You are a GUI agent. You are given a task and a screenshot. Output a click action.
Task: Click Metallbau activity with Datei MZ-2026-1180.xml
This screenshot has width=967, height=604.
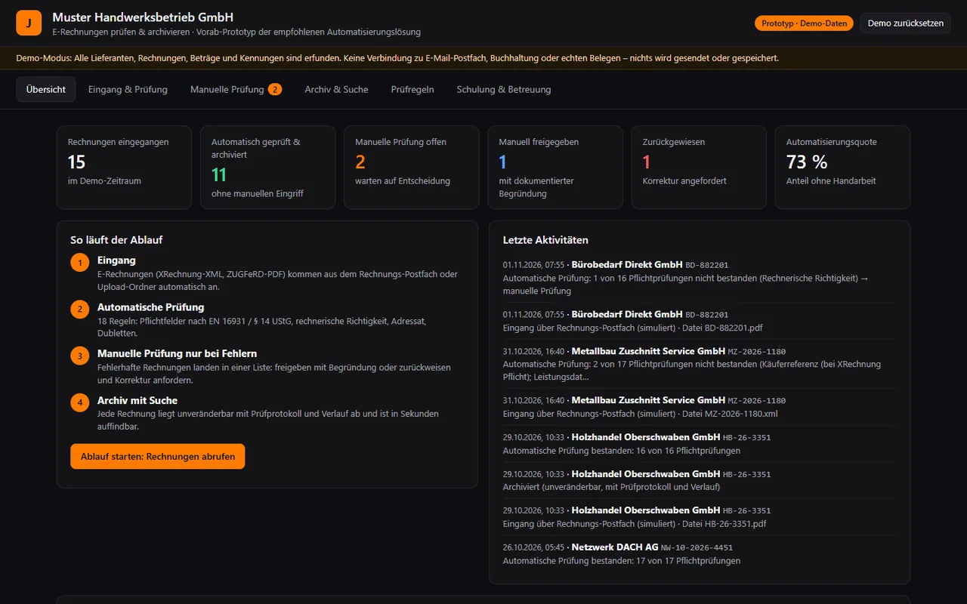[700, 407]
